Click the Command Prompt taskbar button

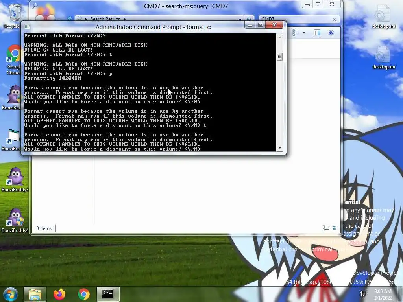pyautogui.click(x=108, y=294)
